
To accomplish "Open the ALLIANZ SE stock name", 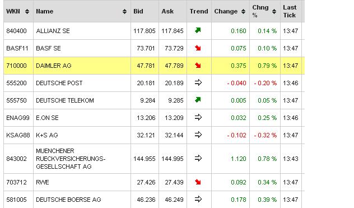I will coord(53,31).
